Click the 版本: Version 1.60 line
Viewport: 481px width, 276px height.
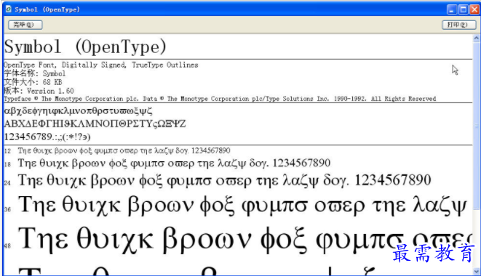[39, 91]
